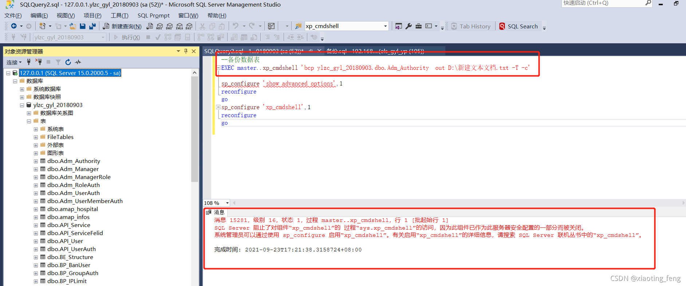Image resolution: width=686 pixels, height=286 pixels.
Task: Click the save all icon
Action: click(92, 26)
